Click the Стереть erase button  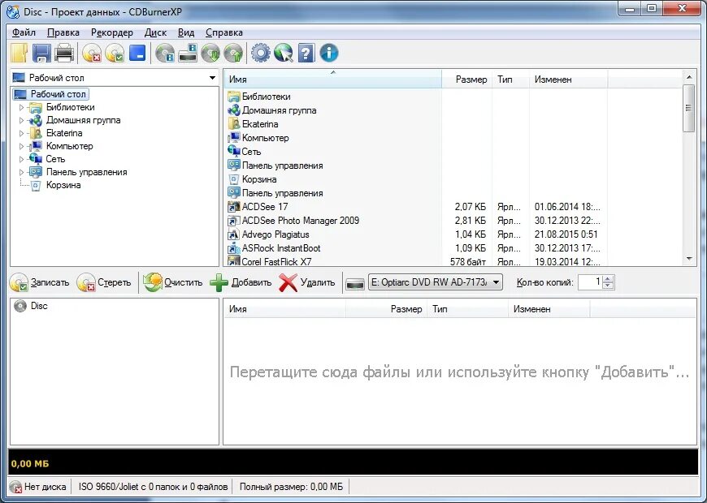pos(104,283)
